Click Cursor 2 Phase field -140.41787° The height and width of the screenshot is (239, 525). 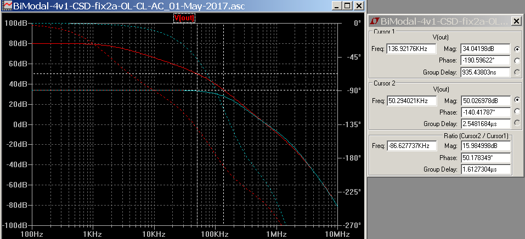[486, 112]
